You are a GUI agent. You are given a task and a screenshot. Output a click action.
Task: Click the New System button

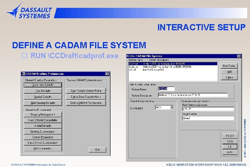(x=229, y=66)
